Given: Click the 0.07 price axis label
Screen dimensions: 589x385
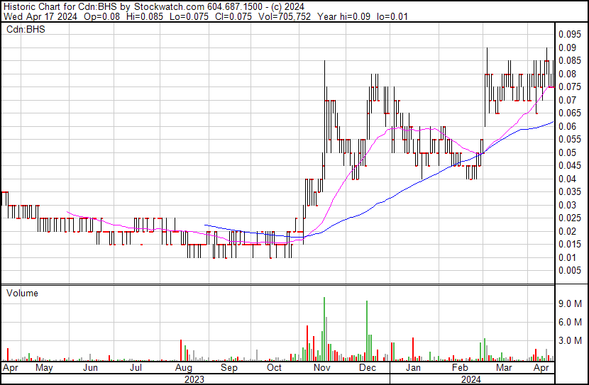Looking at the screenshot, I should pyautogui.click(x=567, y=100).
